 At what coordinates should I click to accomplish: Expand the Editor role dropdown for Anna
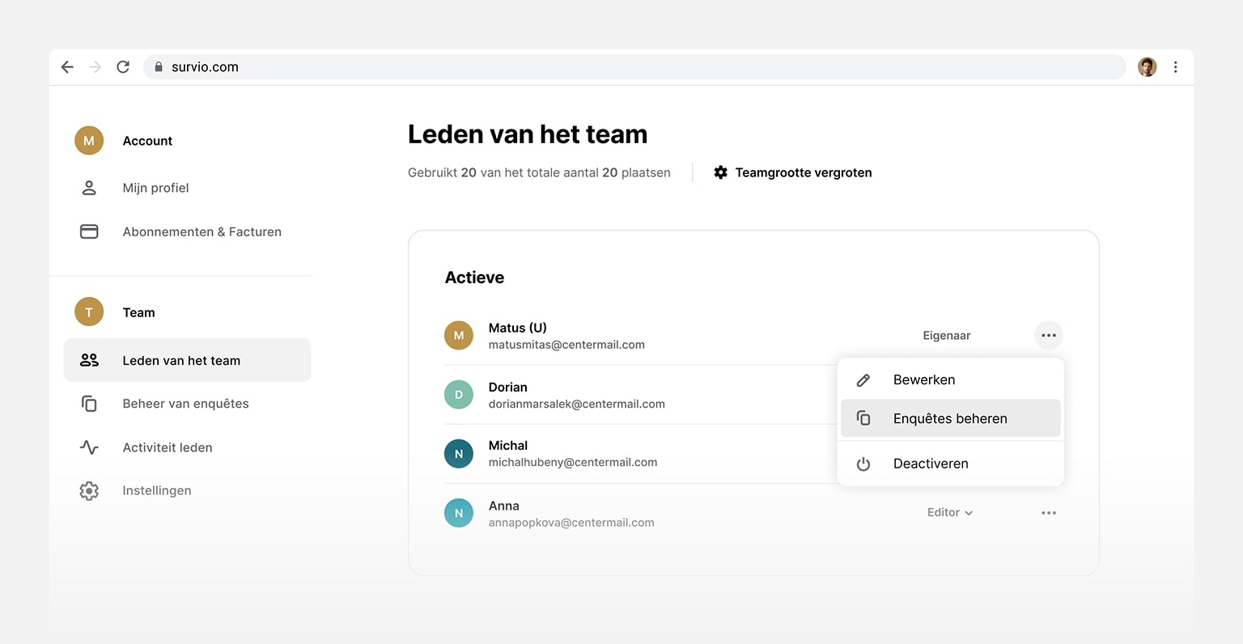[949, 512]
